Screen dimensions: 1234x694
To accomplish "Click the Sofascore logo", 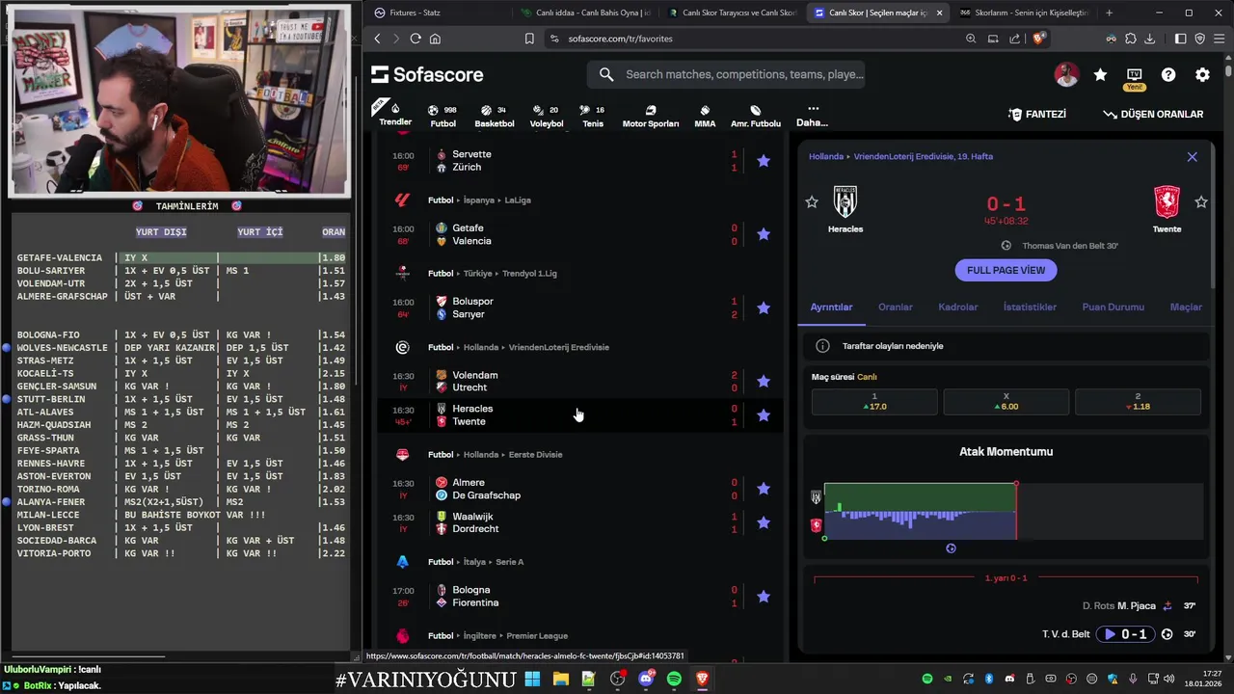I will (x=427, y=74).
